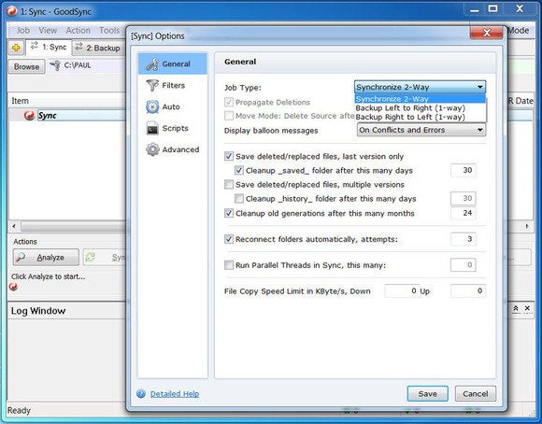Click the GoodSync title bar logo
Viewport: 542px width, 424px height.
coord(12,11)
